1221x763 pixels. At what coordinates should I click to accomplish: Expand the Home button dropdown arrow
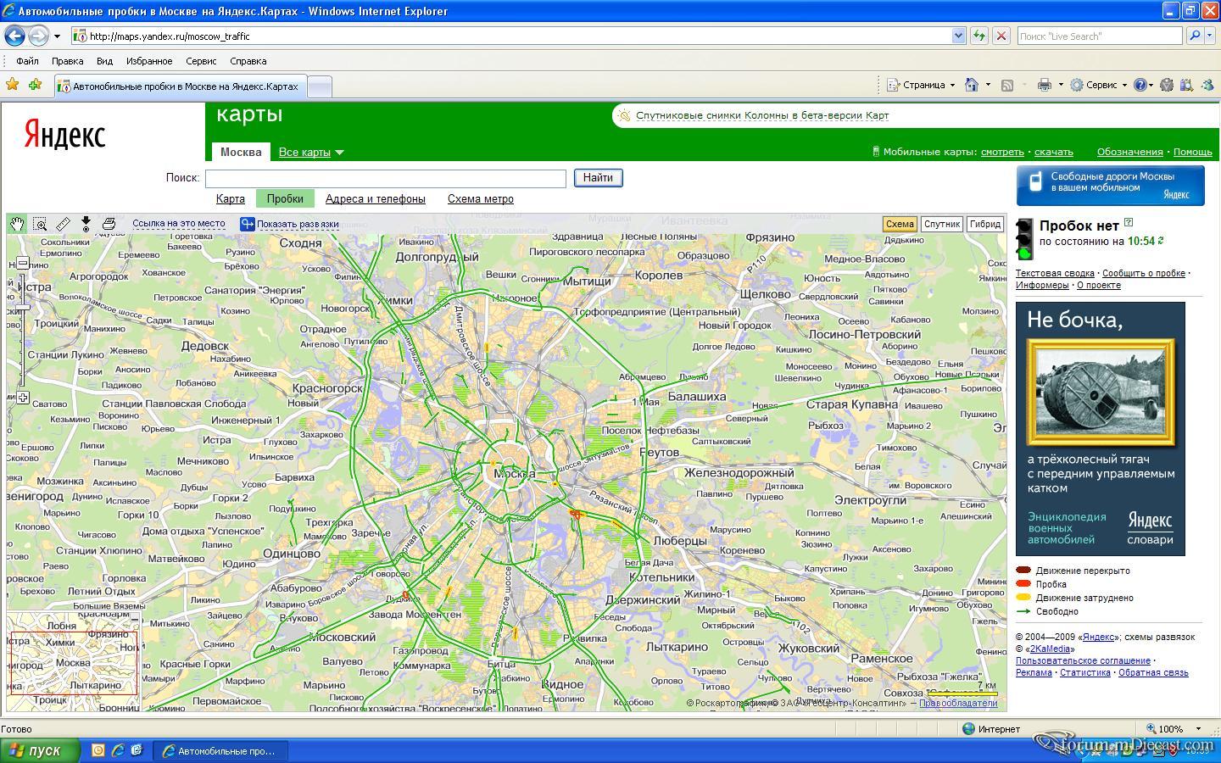point(988,85)
